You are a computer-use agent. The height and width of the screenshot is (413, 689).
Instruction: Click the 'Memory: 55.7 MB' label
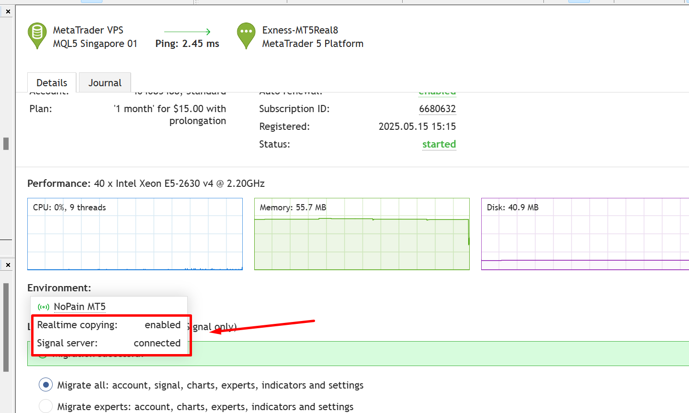pos(293,207)
